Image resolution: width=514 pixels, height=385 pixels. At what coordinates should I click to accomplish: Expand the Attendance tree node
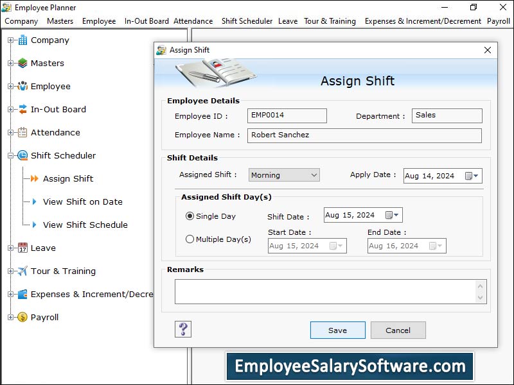click(x=10, y=132)
